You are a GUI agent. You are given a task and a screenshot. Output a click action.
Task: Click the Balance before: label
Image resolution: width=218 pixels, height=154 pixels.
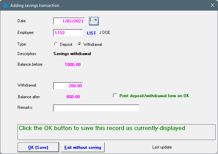point(30,64)
